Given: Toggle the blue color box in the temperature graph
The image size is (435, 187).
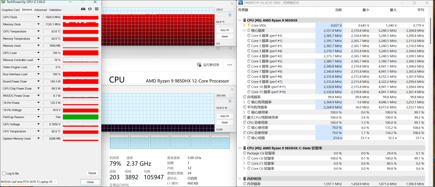Looking at the screenshot, I should click(230, 15).
